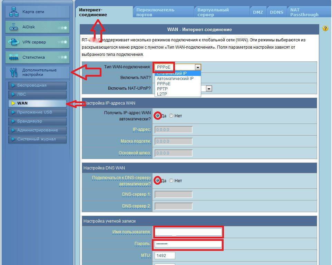332x265 pixels.
Task: Choose PPTP from the connection type list
Action: 162,89
